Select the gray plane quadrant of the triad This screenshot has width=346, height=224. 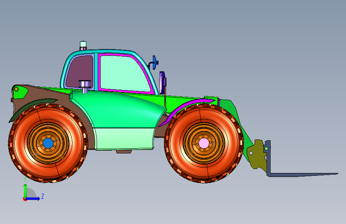coord(32,193)
